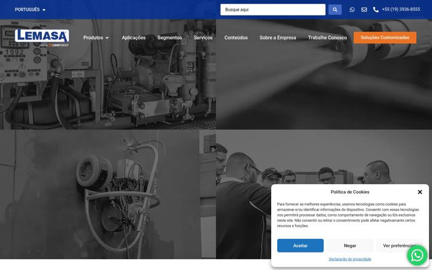The width and height of the screenshot is (432, 270).
Task: Open the PORTUGUÊS language dropdown
Action: click(30, 10)
